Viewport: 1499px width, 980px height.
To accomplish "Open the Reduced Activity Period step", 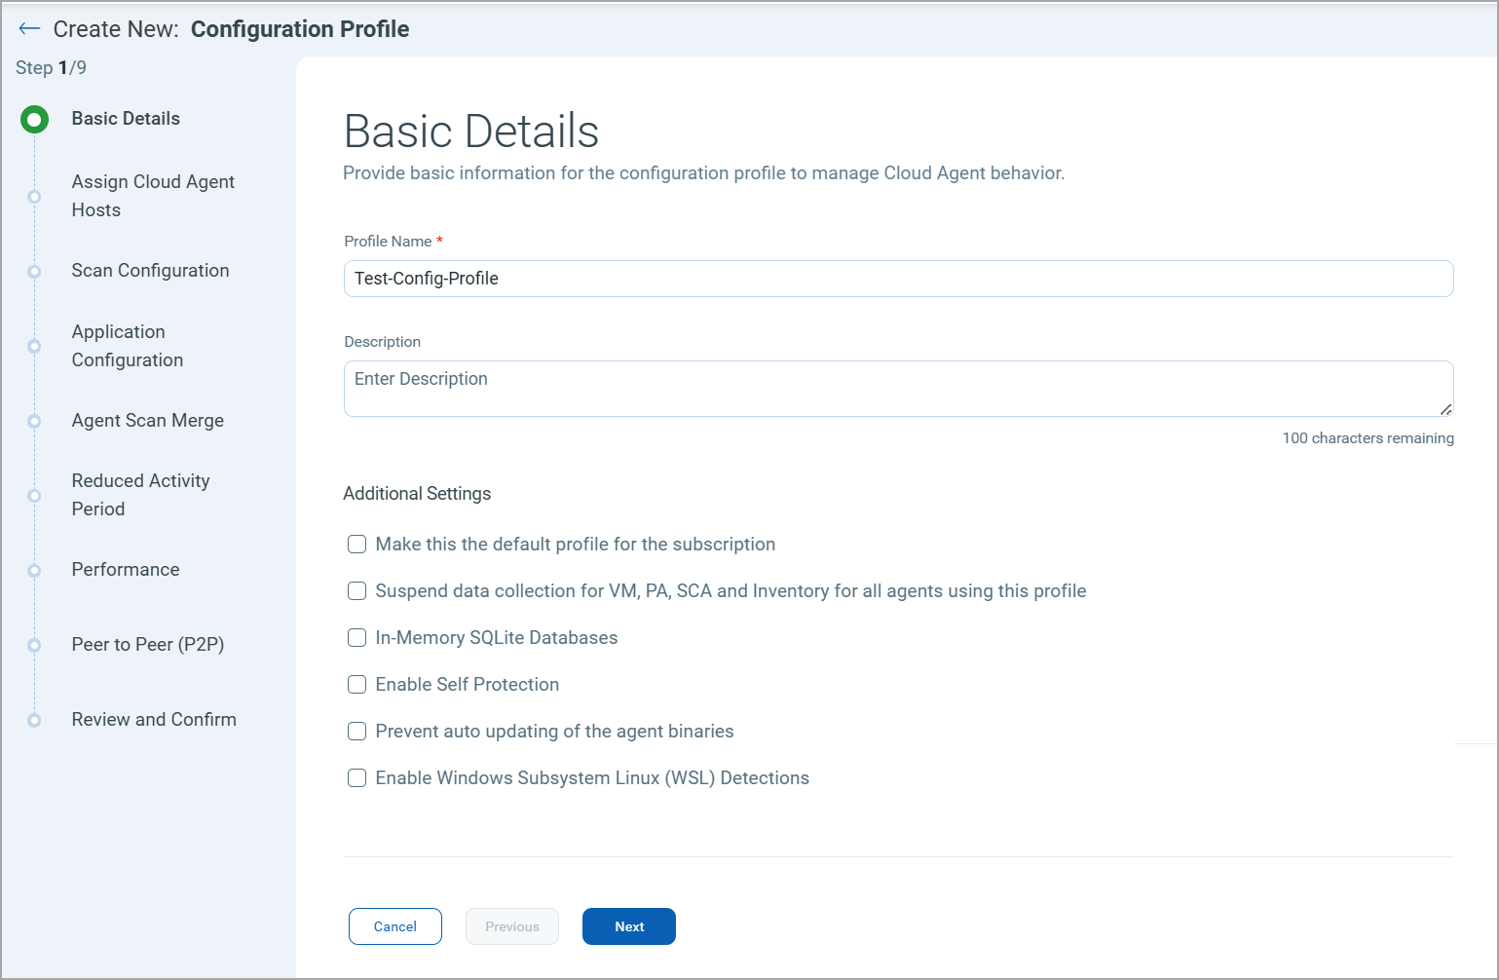I will 35,495.
